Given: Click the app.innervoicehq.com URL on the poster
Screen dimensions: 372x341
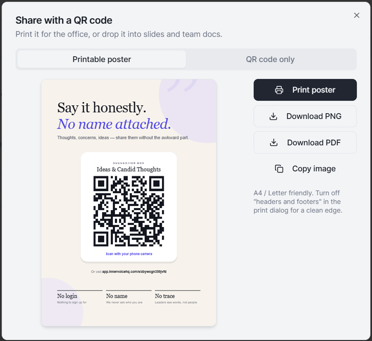Looking at the screenshot, I should pos(134,272).
